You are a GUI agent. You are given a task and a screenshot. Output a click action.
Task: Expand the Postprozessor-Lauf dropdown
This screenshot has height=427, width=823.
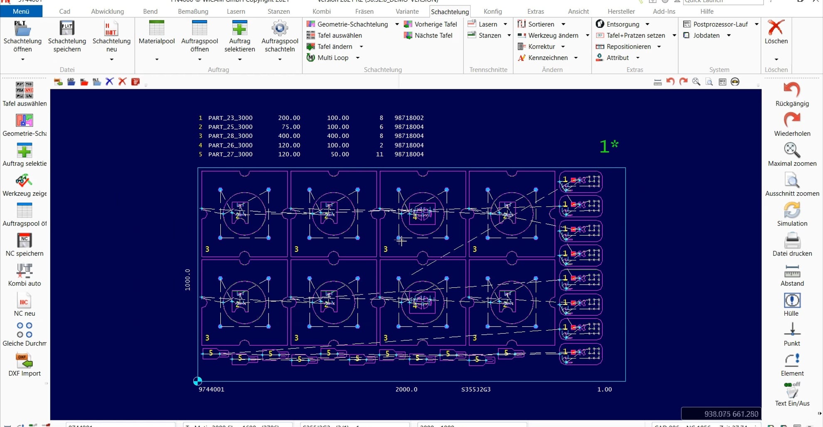pyautogui.click(x=757, y=24)
